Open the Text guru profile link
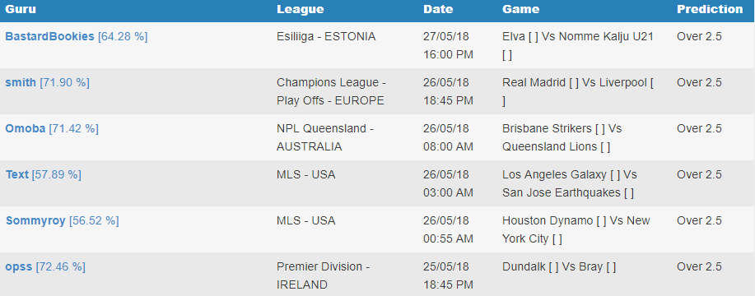 (17, 175)
